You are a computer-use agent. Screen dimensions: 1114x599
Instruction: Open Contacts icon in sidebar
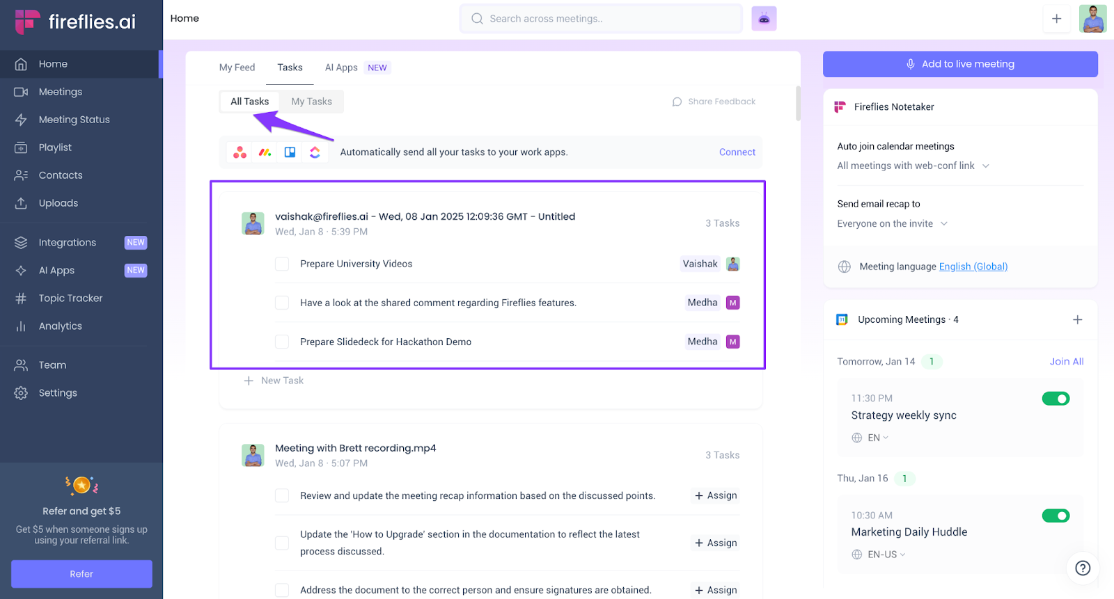(x=21, y=175)
